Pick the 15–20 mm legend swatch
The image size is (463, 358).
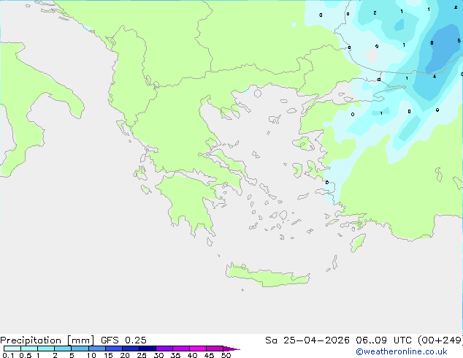click(114, 349)
